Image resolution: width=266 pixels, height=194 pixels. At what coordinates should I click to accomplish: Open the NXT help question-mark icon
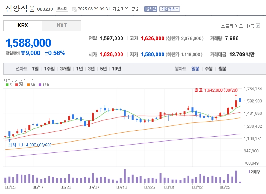pyautogui.click(x=258, y=26)
